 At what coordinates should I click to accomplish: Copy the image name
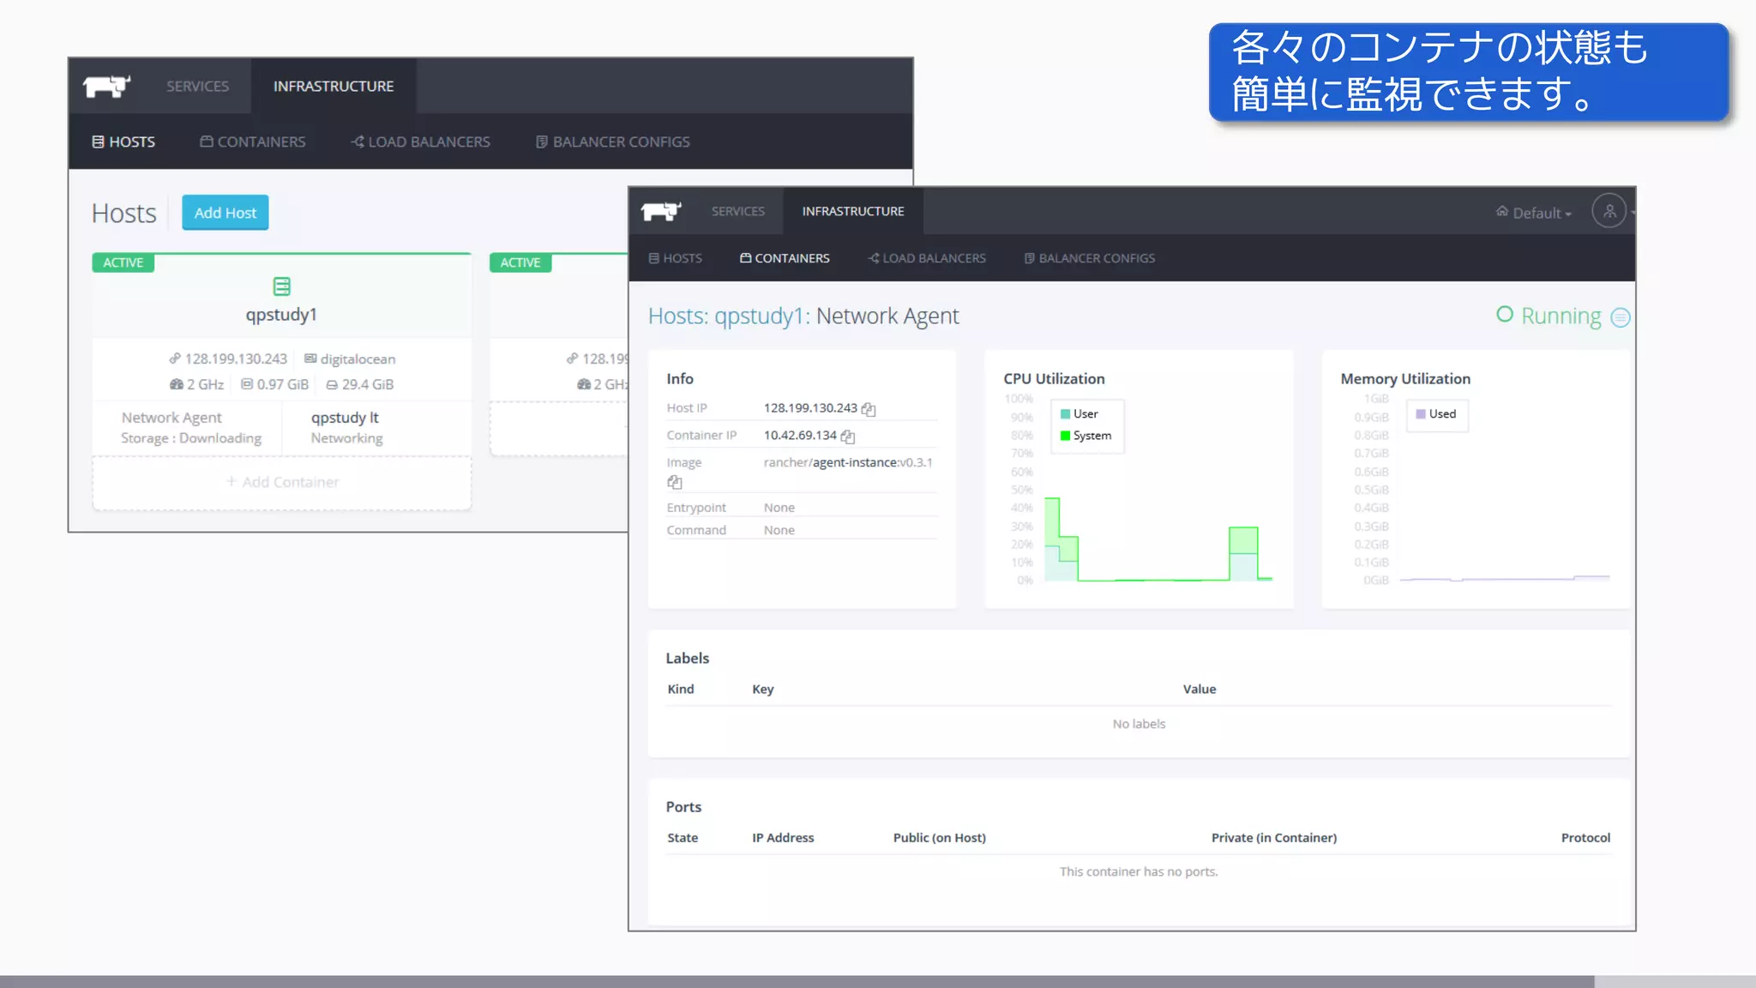675,483
